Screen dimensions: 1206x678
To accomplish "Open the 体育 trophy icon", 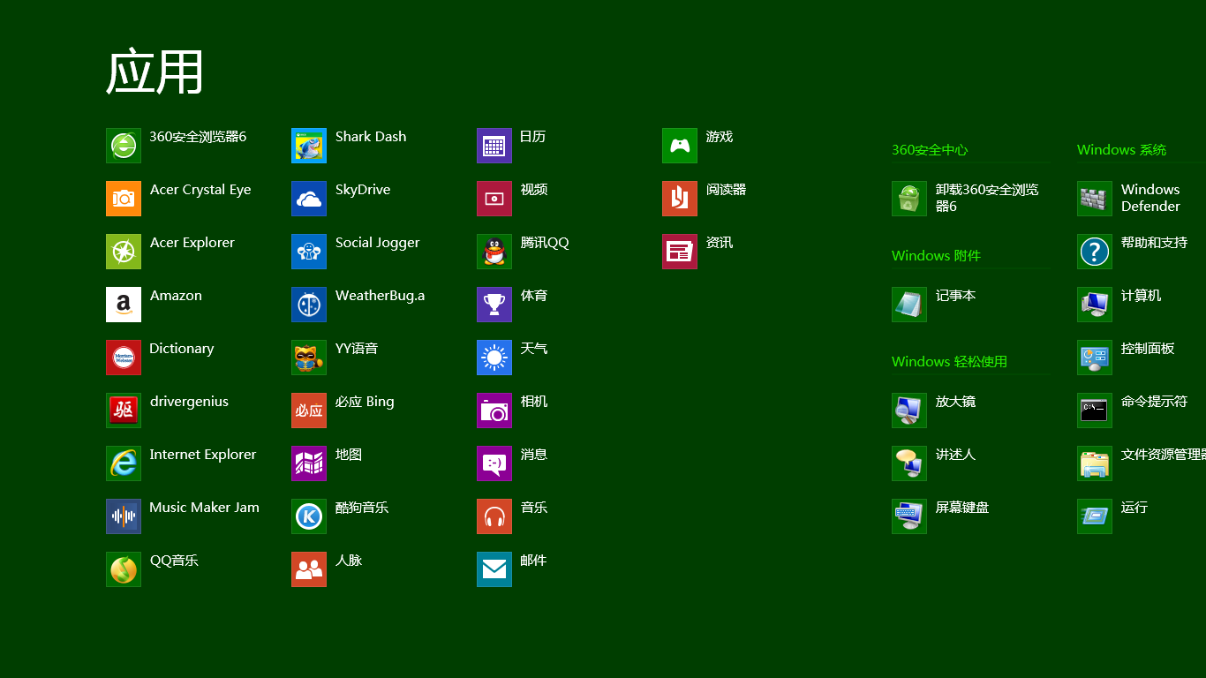I will tap(494, 305).
